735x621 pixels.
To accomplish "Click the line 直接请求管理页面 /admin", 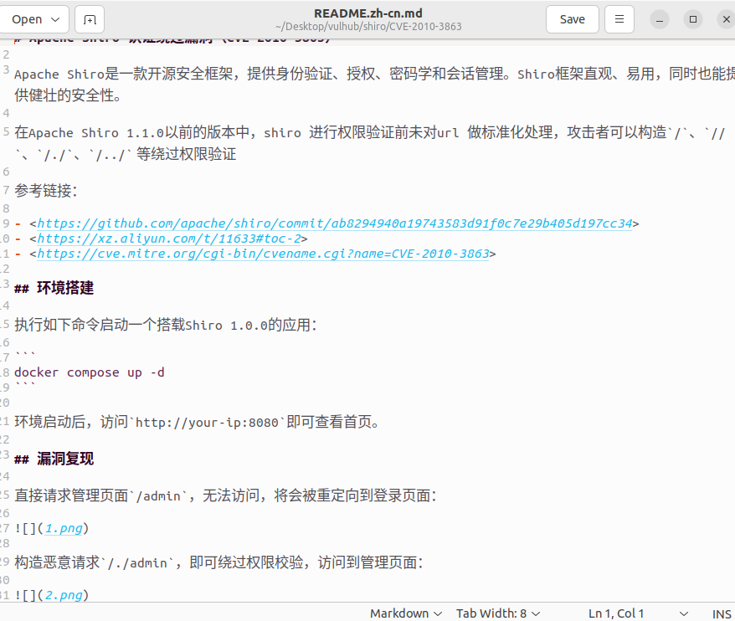I will click(225, 495).
